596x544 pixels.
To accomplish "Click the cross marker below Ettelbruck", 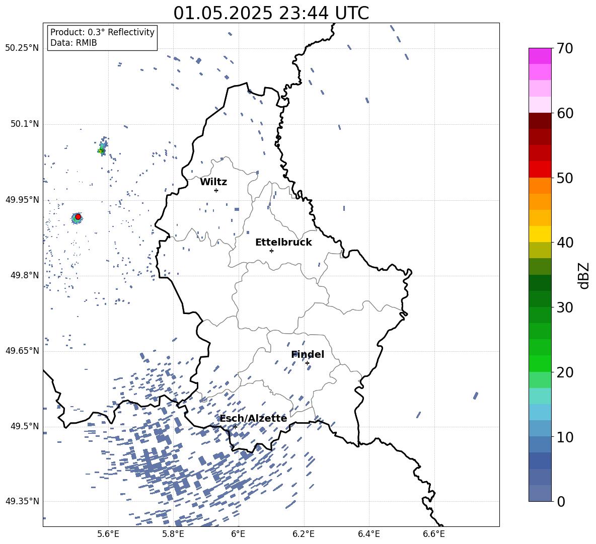I will tap(271, 251).
